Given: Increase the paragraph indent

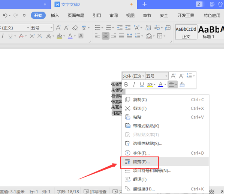Looking at the screenshot, I should [128, 27].
